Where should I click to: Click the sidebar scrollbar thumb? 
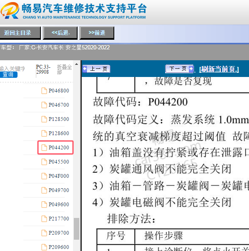[x=76, y=229]
